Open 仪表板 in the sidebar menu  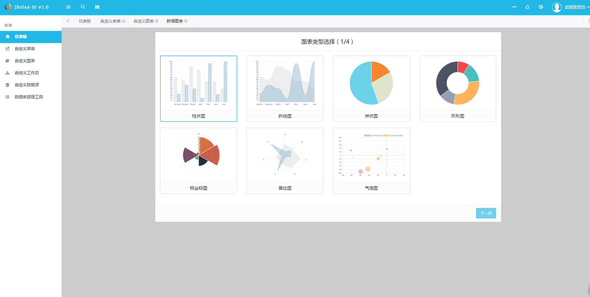(31, 37)
